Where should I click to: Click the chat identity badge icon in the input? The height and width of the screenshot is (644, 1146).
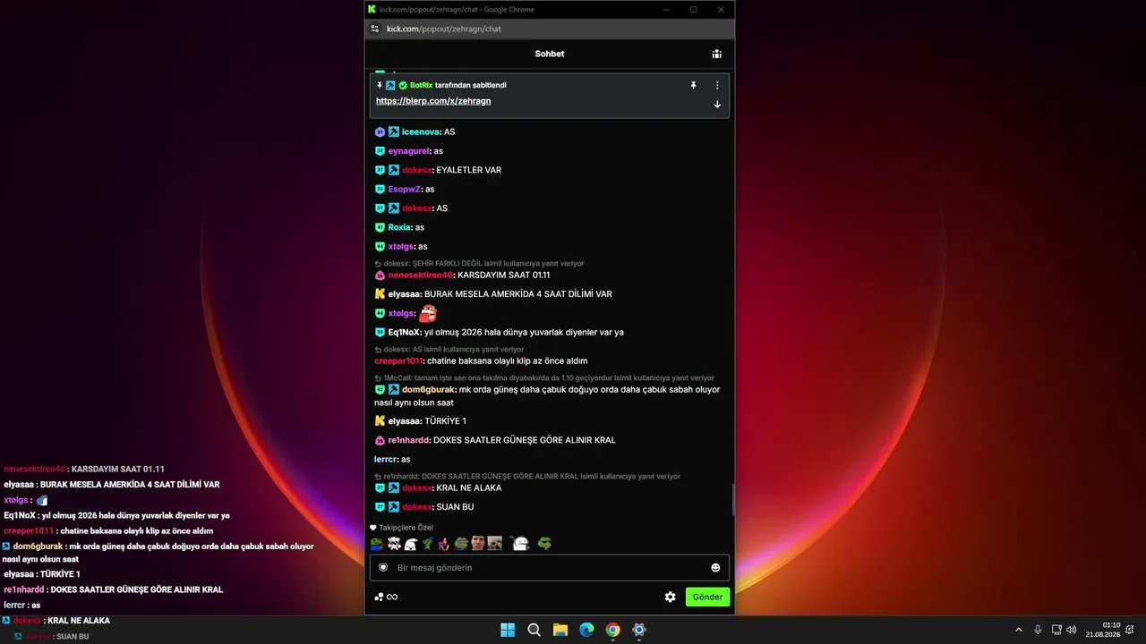coord(383,567)
